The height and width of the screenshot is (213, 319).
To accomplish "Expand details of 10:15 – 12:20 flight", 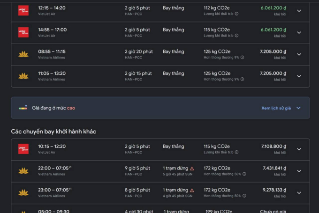I will coord(299,149).
